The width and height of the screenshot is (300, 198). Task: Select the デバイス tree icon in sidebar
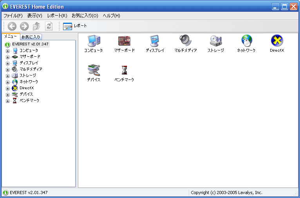point(15,95)
